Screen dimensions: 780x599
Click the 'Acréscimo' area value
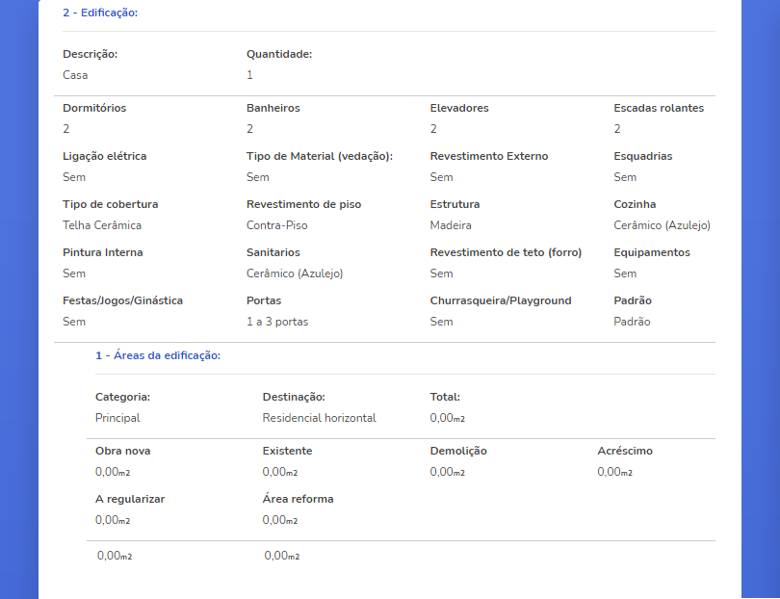click(x=614, y=472)
